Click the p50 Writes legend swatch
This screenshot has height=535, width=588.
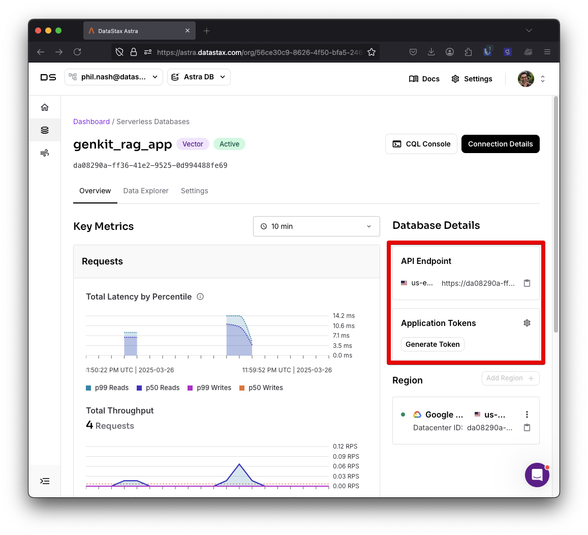point(242,388)
